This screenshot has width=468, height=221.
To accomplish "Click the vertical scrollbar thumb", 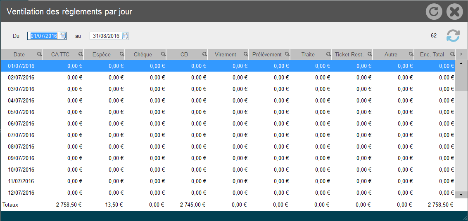I will click(461, 79).
